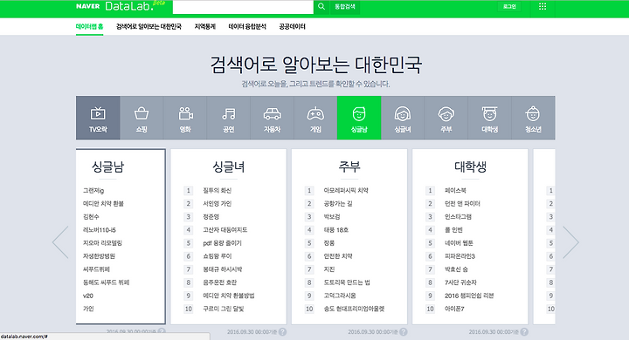
Task: Open keyword 던전 앤 파이터
Action: (462, 203)
